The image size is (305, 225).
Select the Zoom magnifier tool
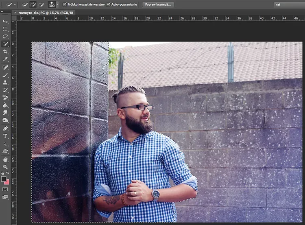pos(5,167)
